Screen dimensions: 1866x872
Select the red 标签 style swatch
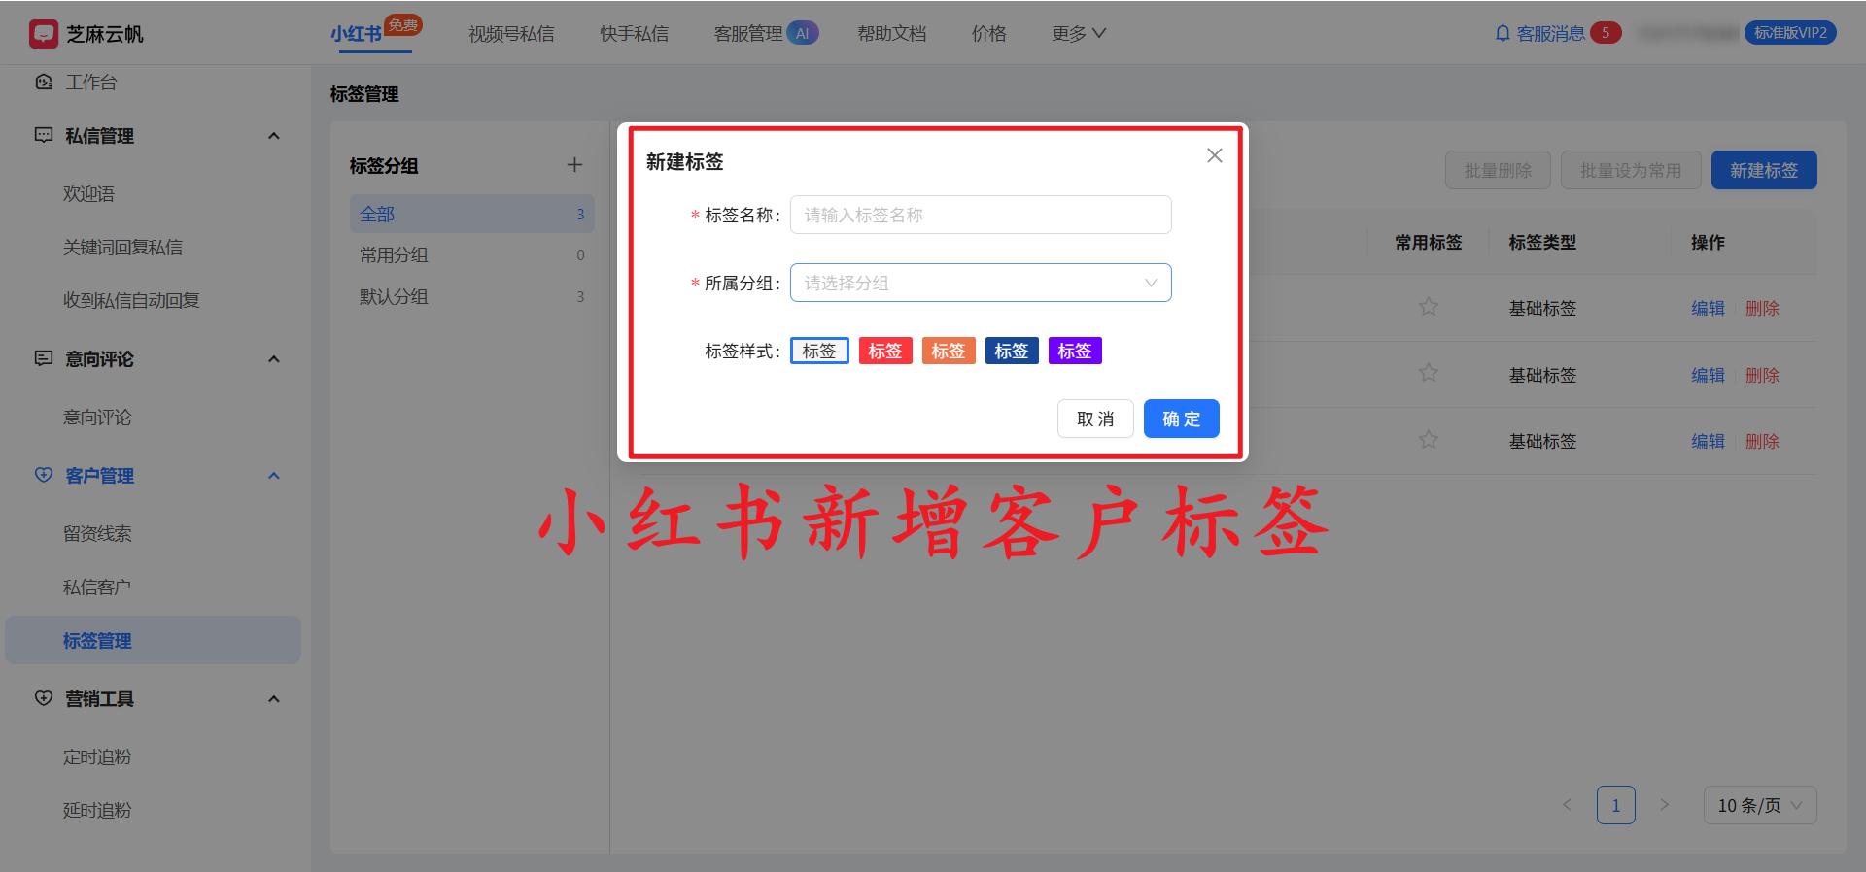click(x=885, y=351)
